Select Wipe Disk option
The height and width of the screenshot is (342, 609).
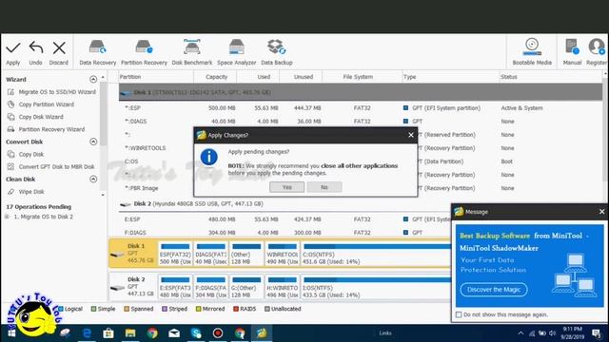pyautogui.click(x=26, y=192)
